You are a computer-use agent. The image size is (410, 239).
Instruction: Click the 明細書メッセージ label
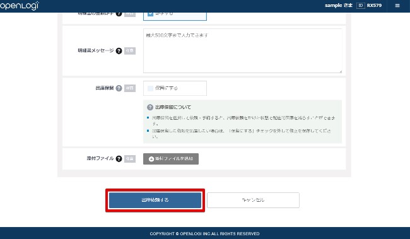tap(96, 50)
